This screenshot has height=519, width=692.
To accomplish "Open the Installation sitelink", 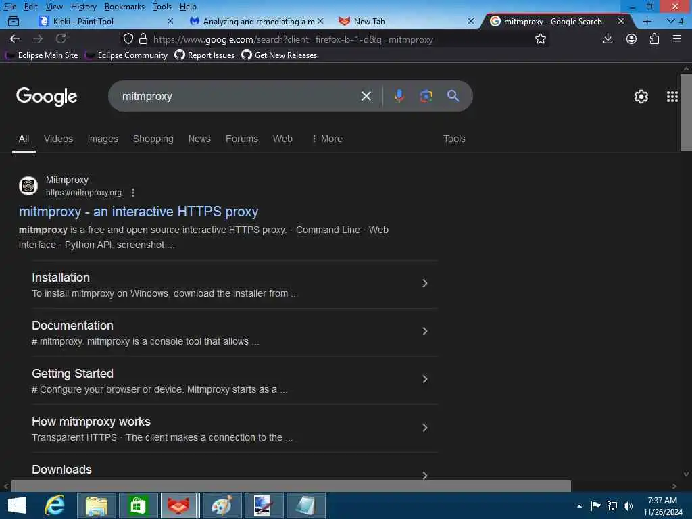I will click(x=61, y=278).
